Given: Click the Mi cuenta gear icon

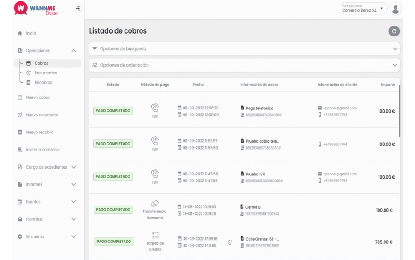Looking at the screenshot, I should 20,236.
